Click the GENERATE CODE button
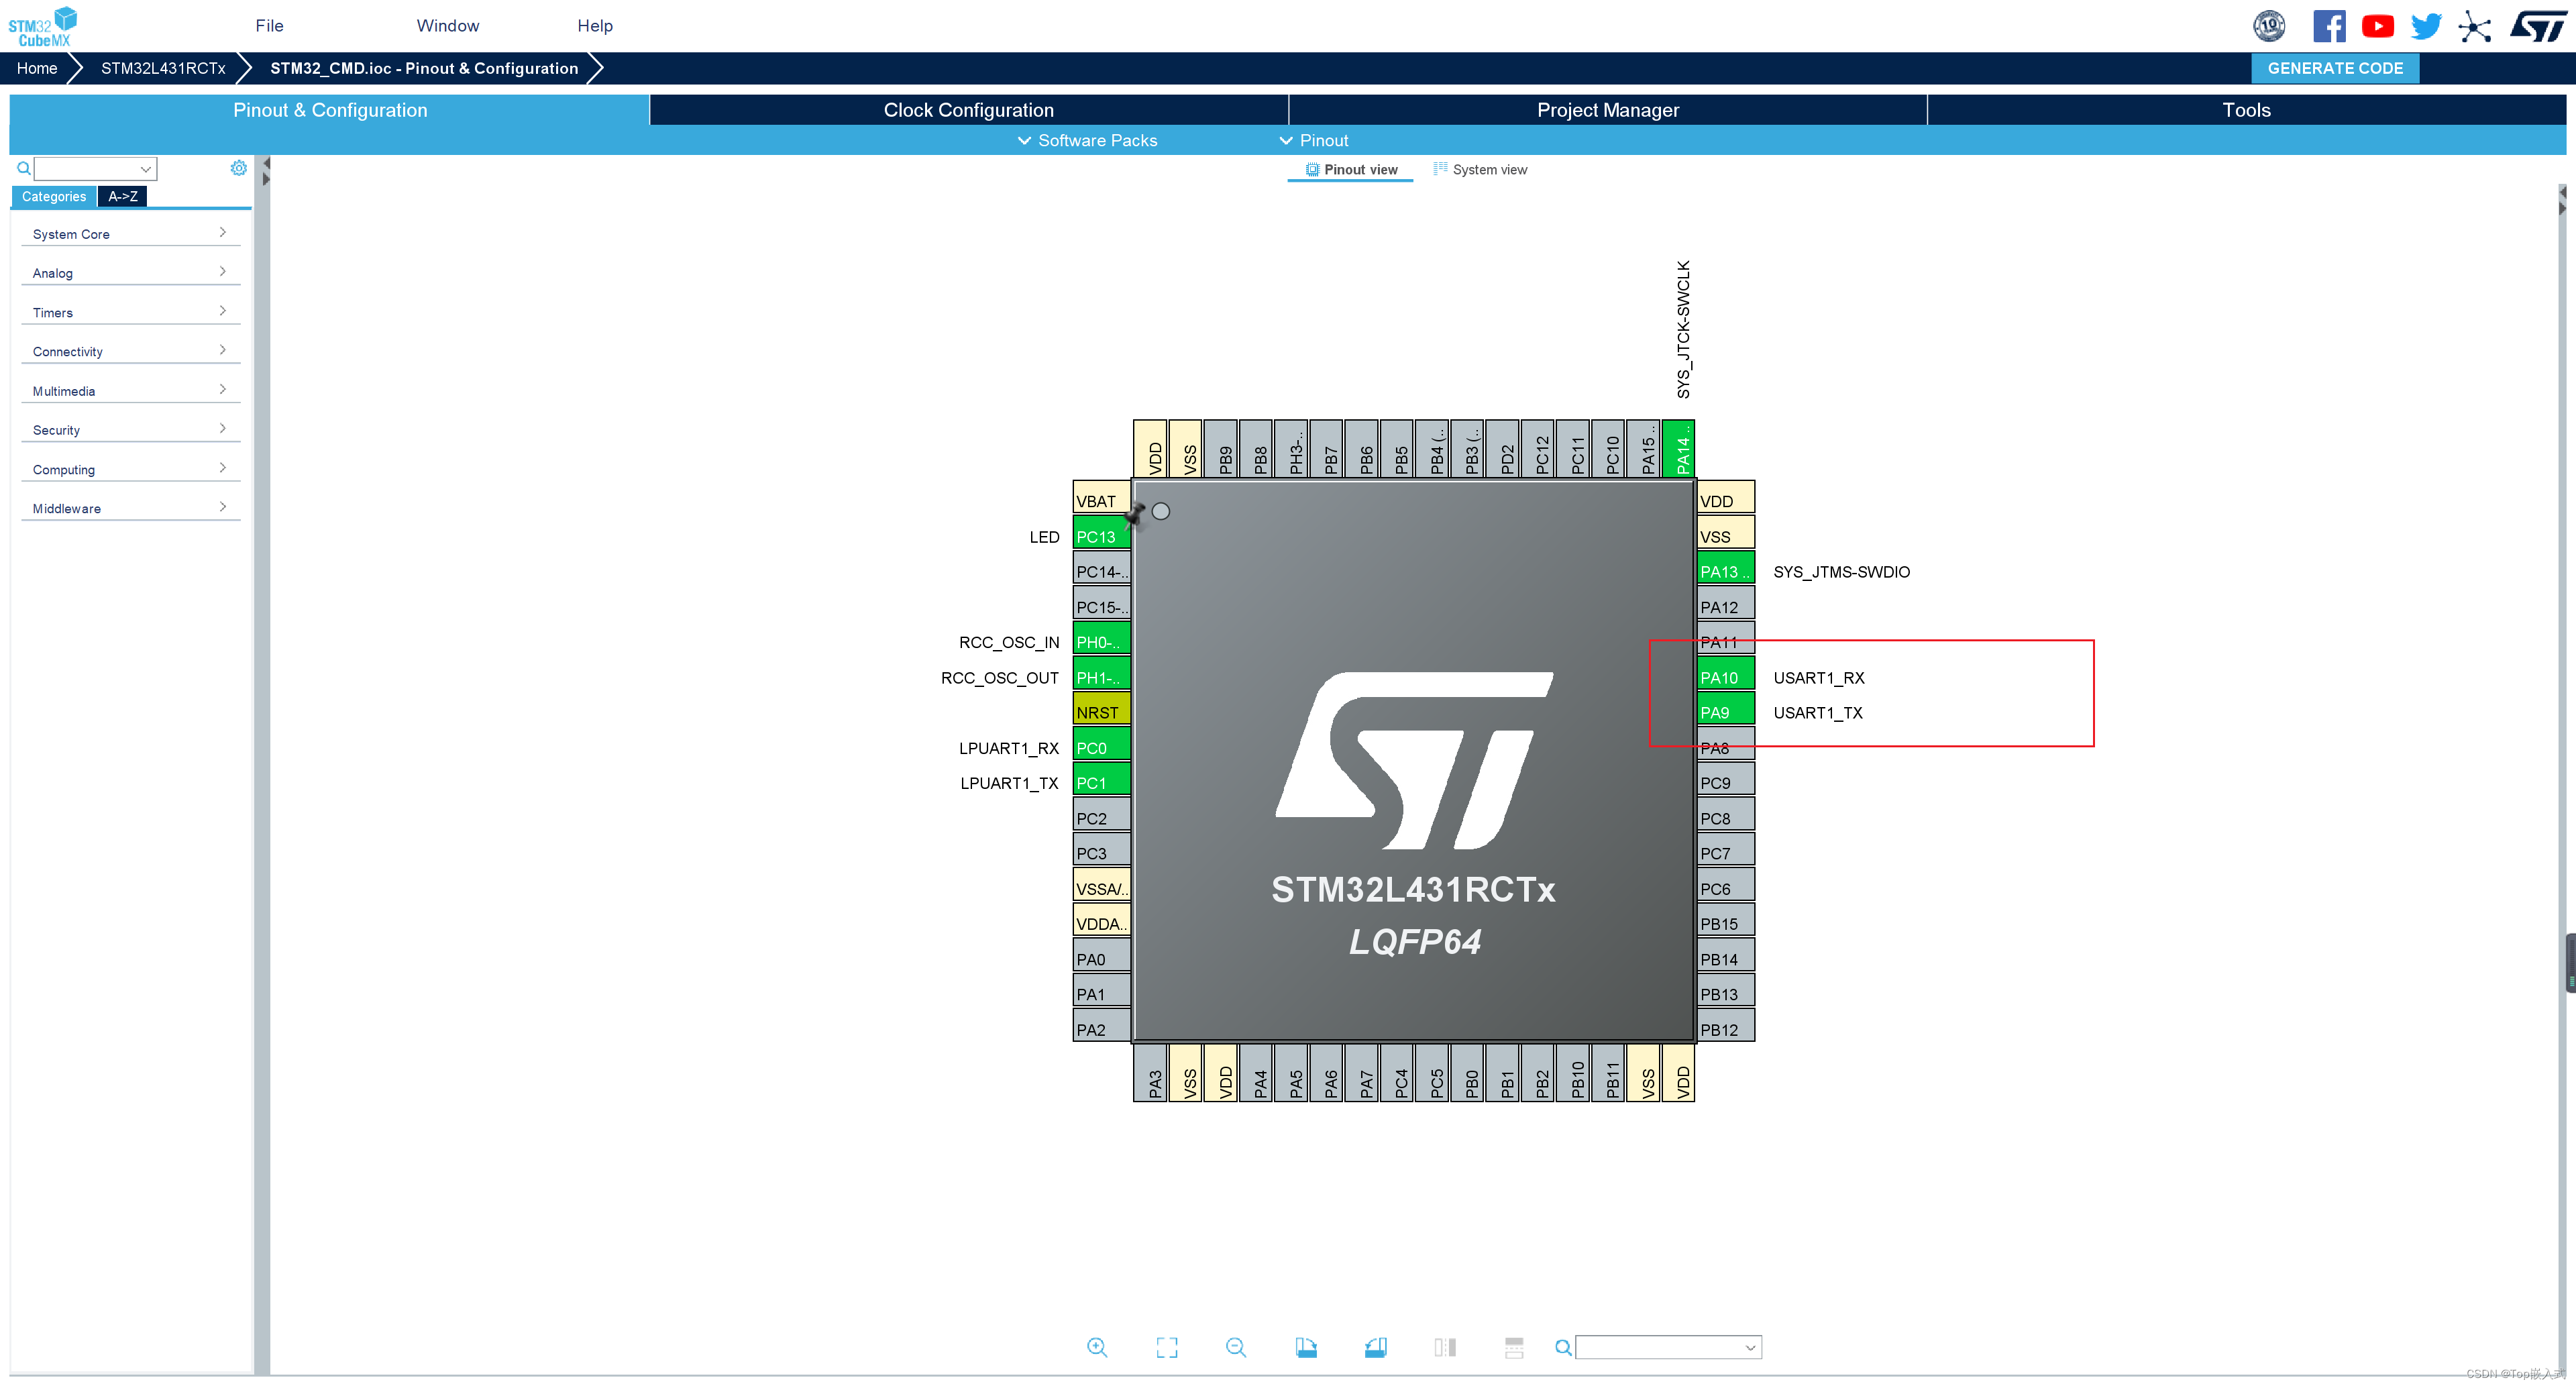This screenshot has height=1386, width=2576. tap(2335, 68)
